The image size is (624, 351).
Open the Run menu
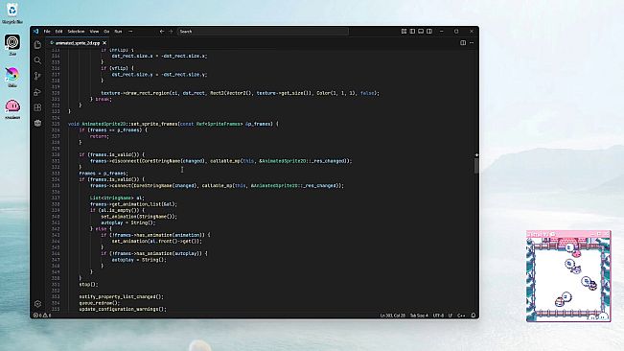(118, 31)
